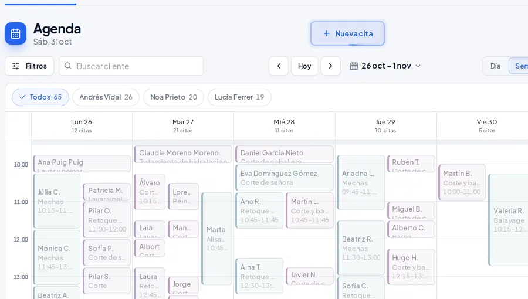Open Eva Domínguez Gómez appointment
Screen dimensions: 528x299
[x=285, y=178]
